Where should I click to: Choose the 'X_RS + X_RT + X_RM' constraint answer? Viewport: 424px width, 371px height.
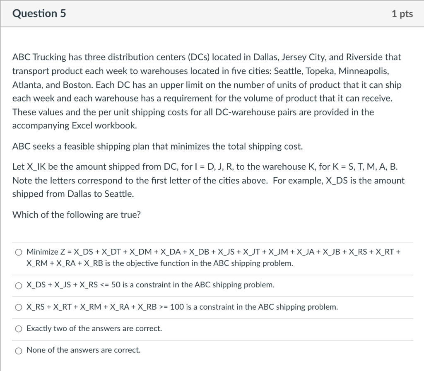19,307
